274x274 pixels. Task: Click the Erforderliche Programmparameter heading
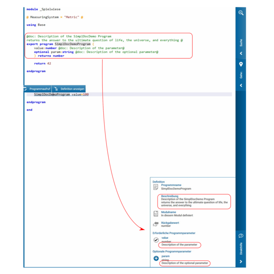click(174, 233)
